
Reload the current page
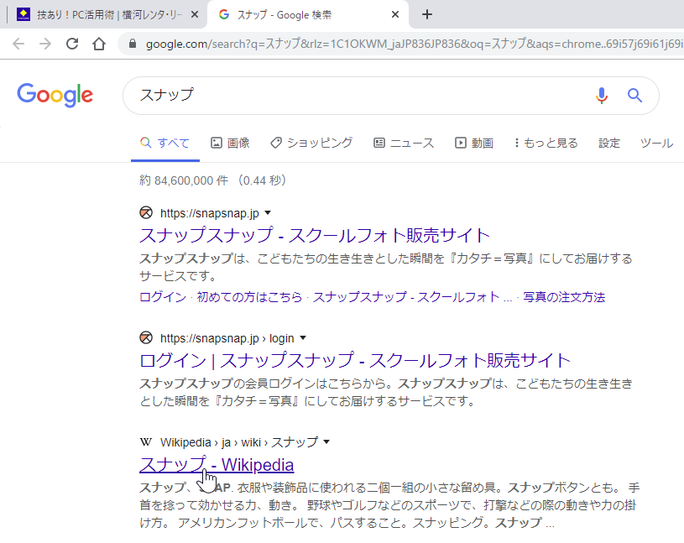click(72, 44)
